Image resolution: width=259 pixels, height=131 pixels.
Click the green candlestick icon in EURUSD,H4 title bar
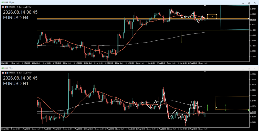click(3, 3)
